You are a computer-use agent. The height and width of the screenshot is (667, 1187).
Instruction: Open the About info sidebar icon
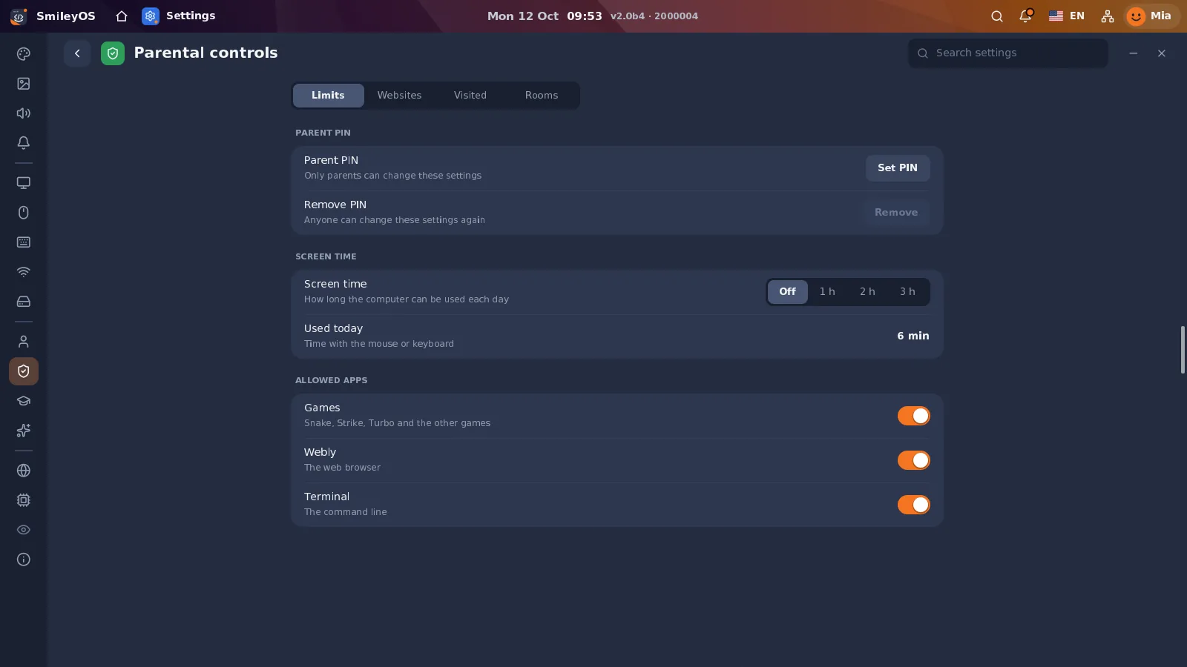coord(24,560)
